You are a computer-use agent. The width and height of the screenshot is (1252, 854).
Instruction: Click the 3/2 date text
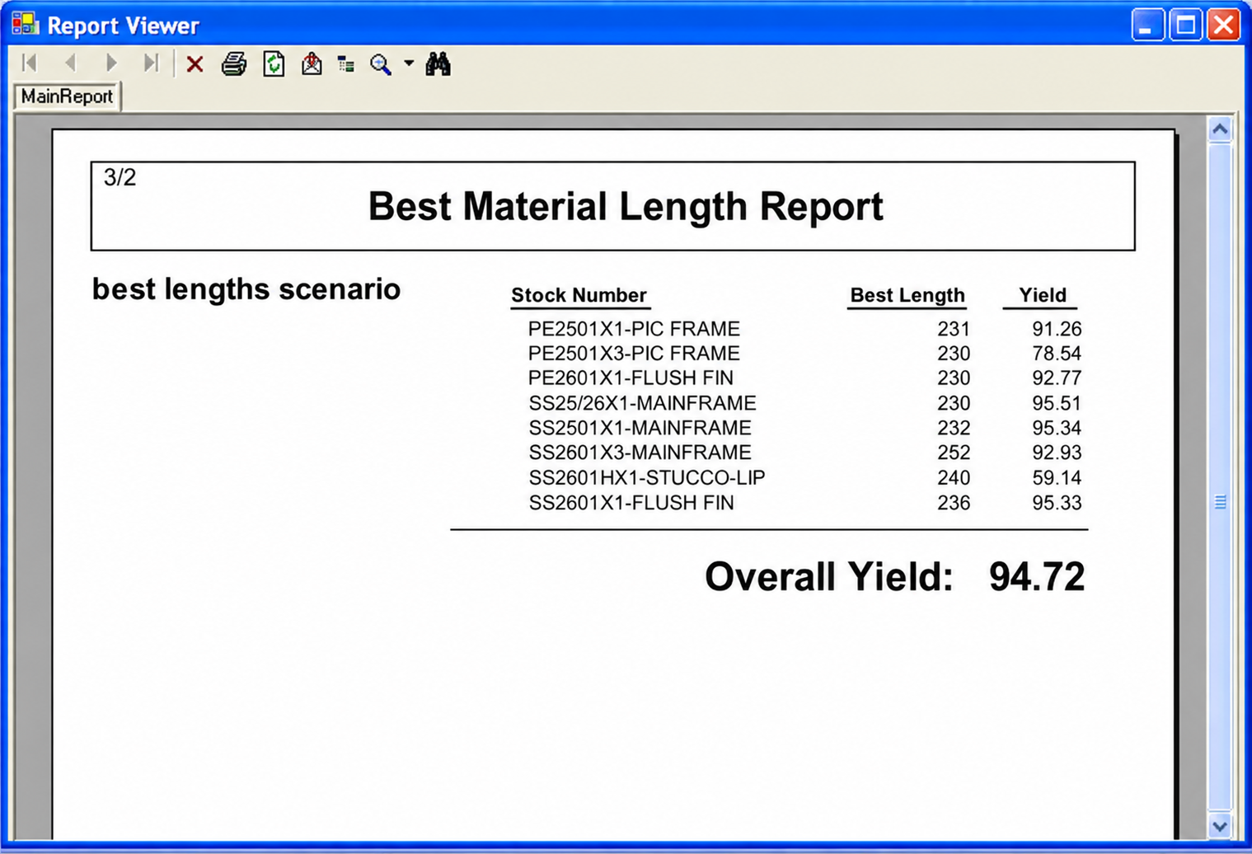click(120, 177)
